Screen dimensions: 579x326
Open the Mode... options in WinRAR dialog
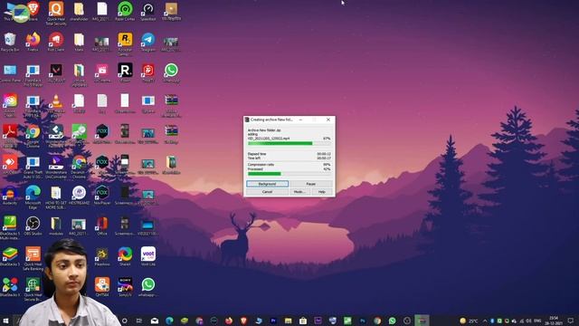point(299,192)
